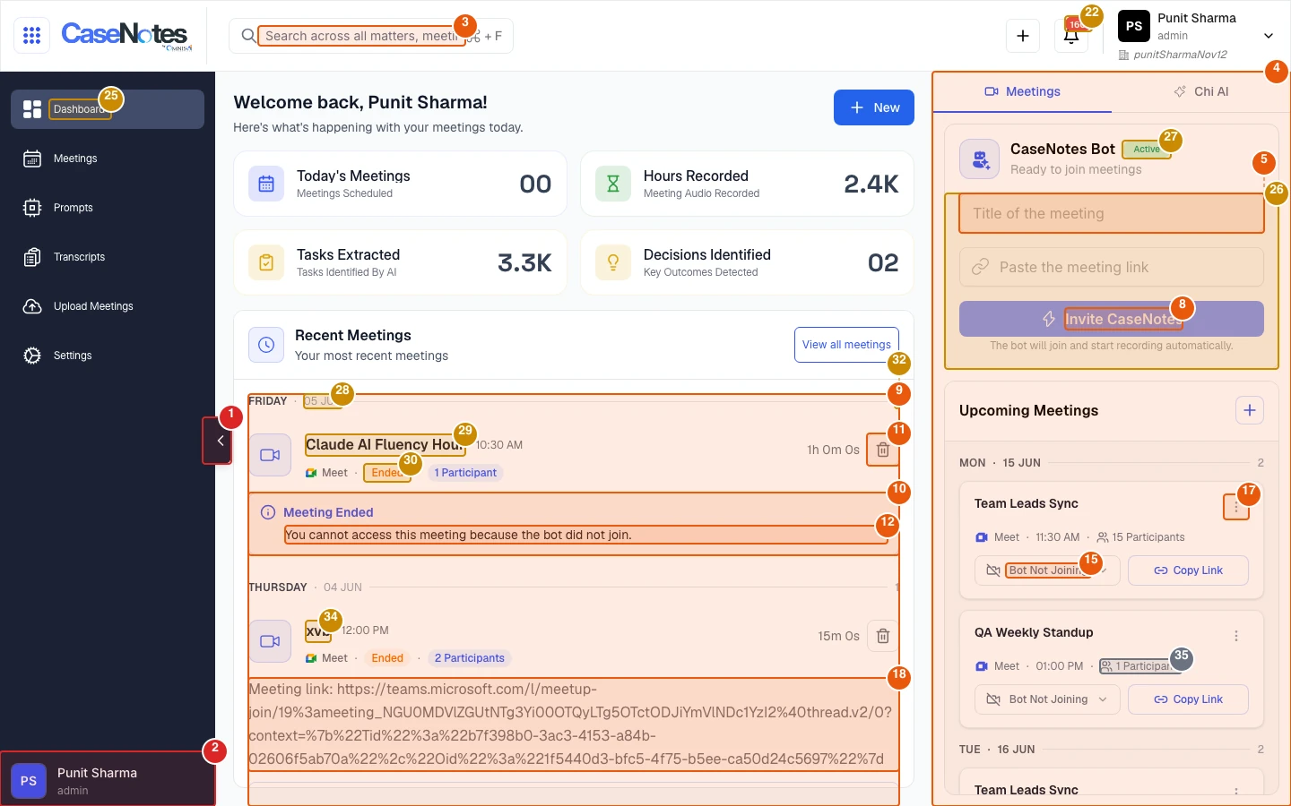The image size is (1291, 806).
Task: Open QA Weekly Standup options menu
Action: click(x=1236, y=636)
